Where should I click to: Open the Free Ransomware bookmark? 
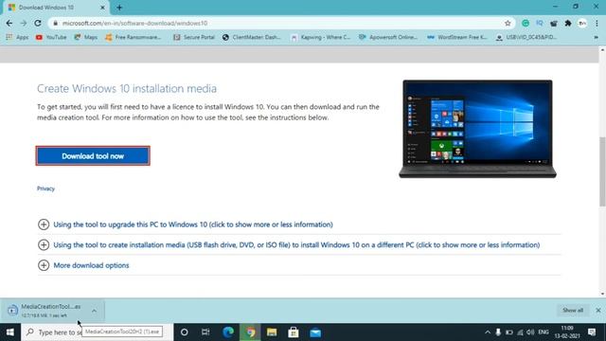coord(133,37)
